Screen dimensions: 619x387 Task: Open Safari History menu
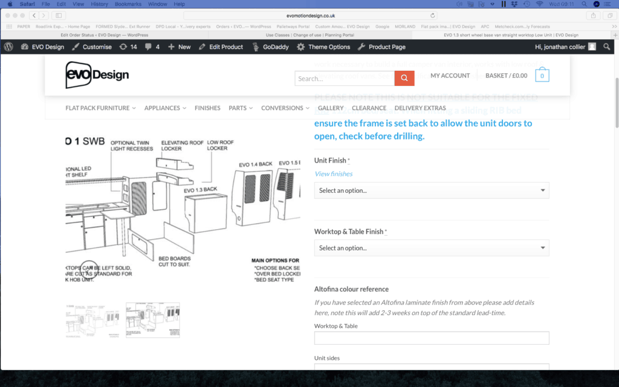coord(99,4)
